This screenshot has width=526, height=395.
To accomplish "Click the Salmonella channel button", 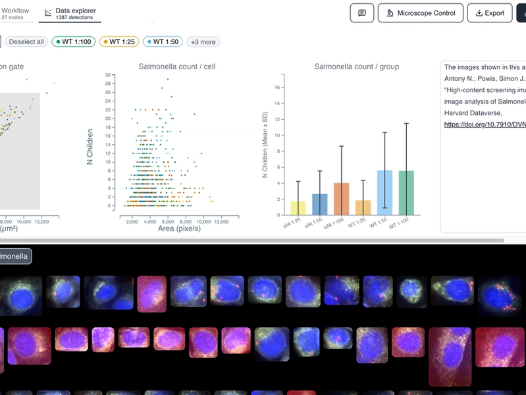I will pyautogui.click(x=15, y=256).
